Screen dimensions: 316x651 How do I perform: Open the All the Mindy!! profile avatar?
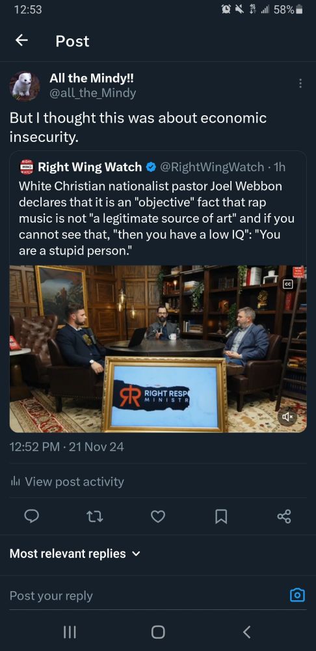click(25, 86)
